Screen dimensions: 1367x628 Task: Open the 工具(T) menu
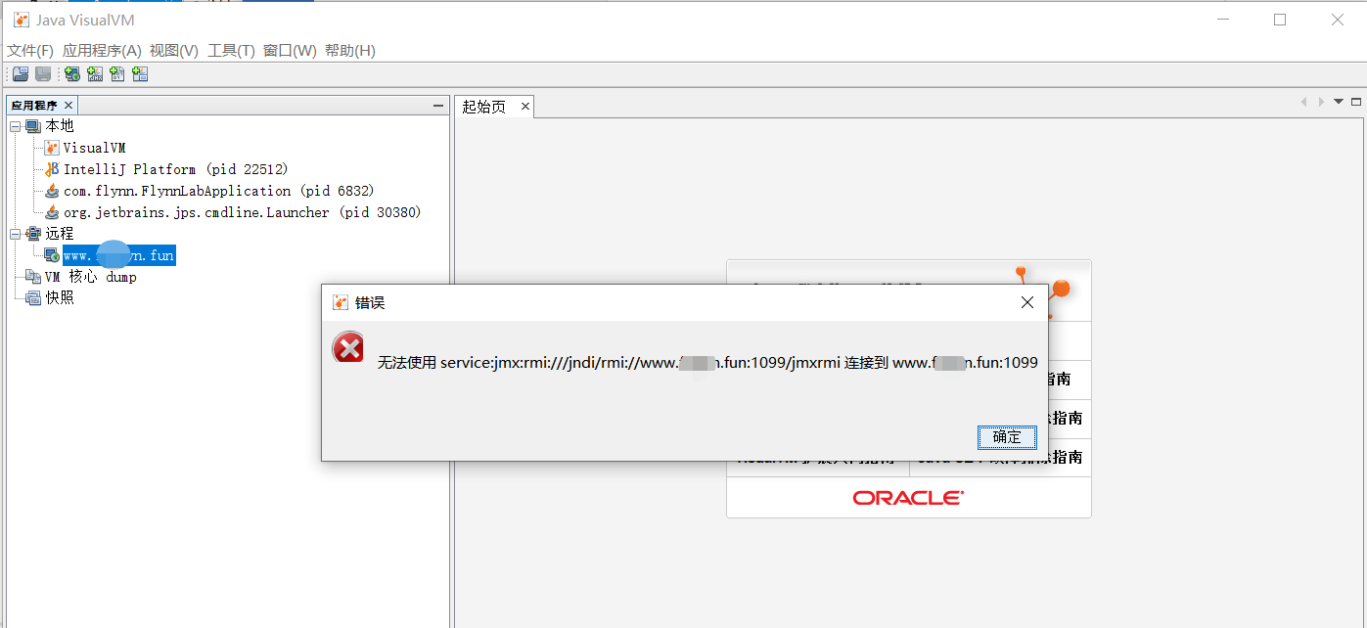pyautogui.click(x=232, y=51)
